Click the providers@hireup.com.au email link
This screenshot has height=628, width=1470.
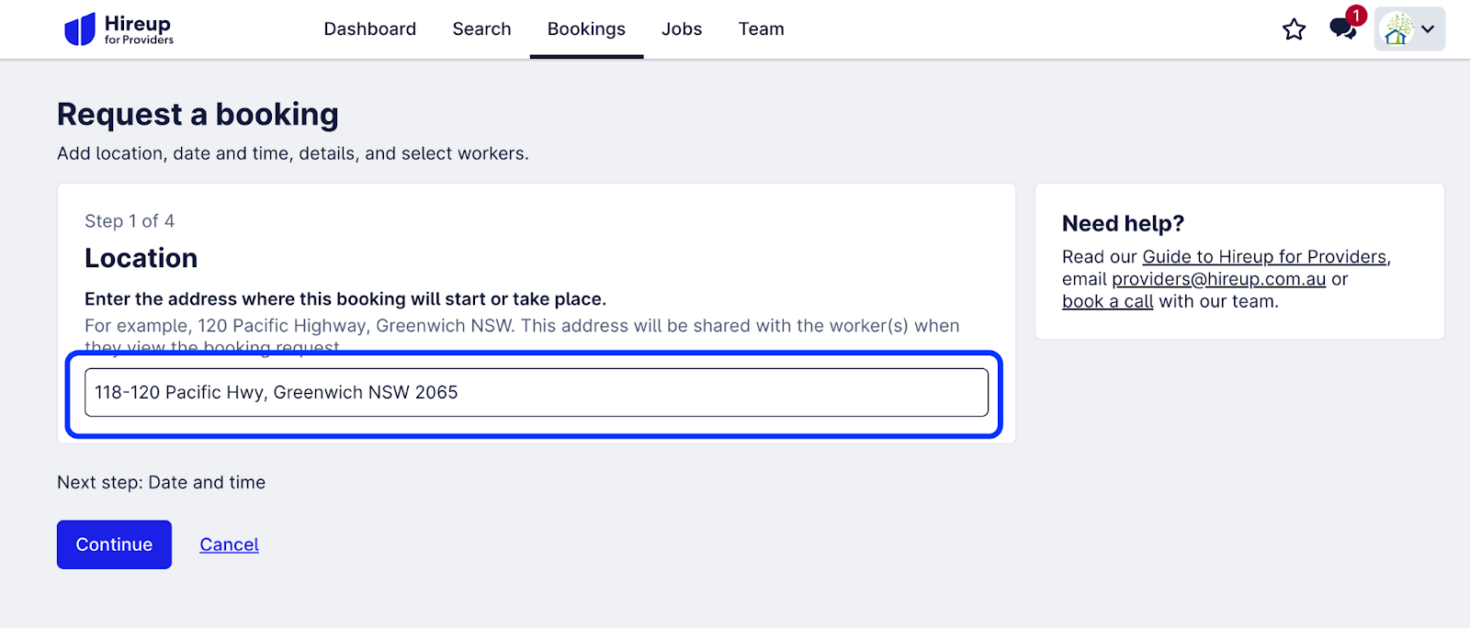1219,279
